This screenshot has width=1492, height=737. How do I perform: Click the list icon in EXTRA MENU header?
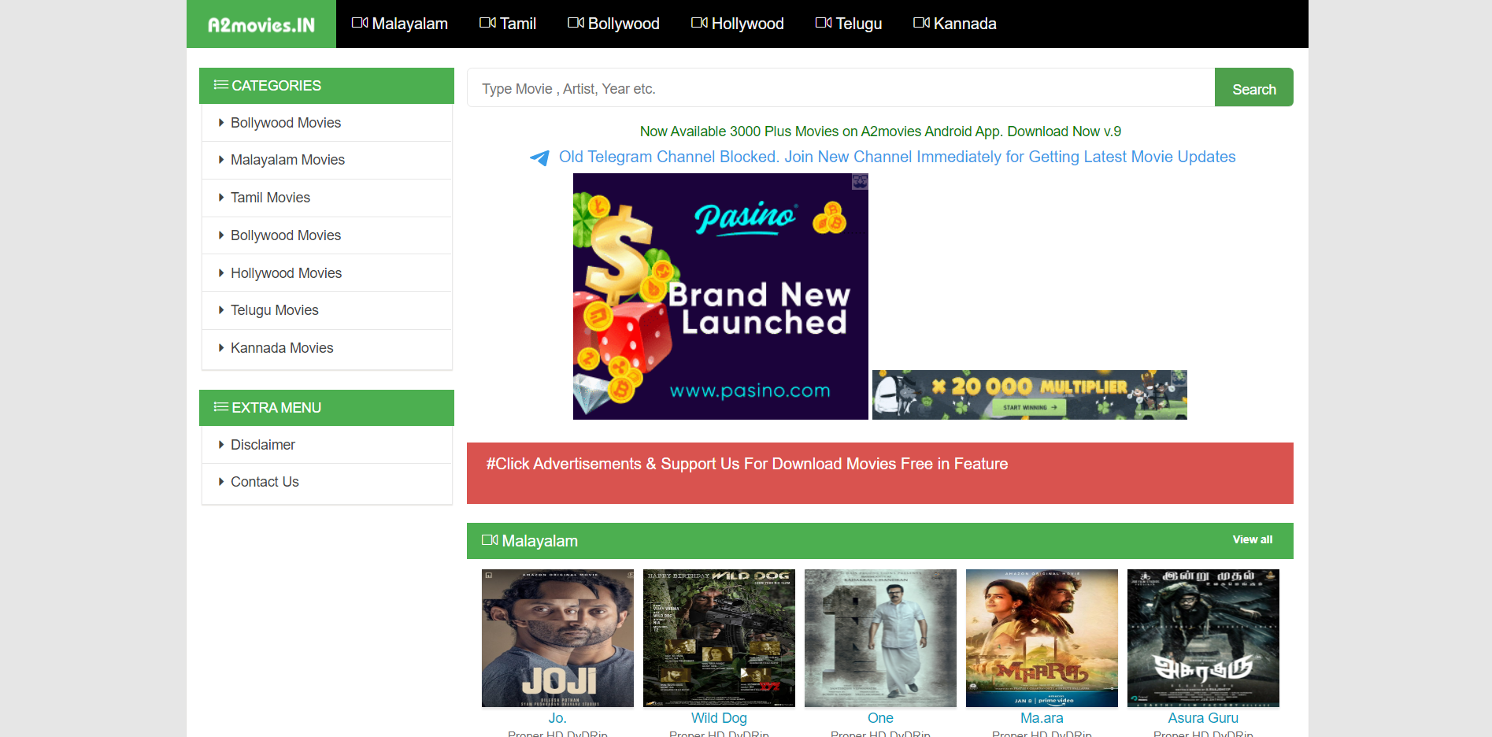[x=220, y=407]
